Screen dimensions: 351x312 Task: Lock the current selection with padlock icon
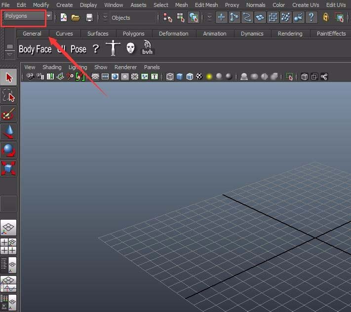[326, 17]
